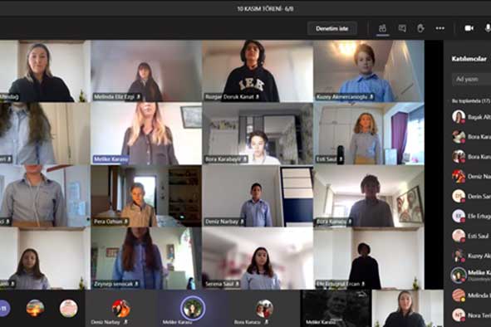Expand the Bu toplantıda (17) section
This screenshot has width=491, height=327.
tap(470, 101)
